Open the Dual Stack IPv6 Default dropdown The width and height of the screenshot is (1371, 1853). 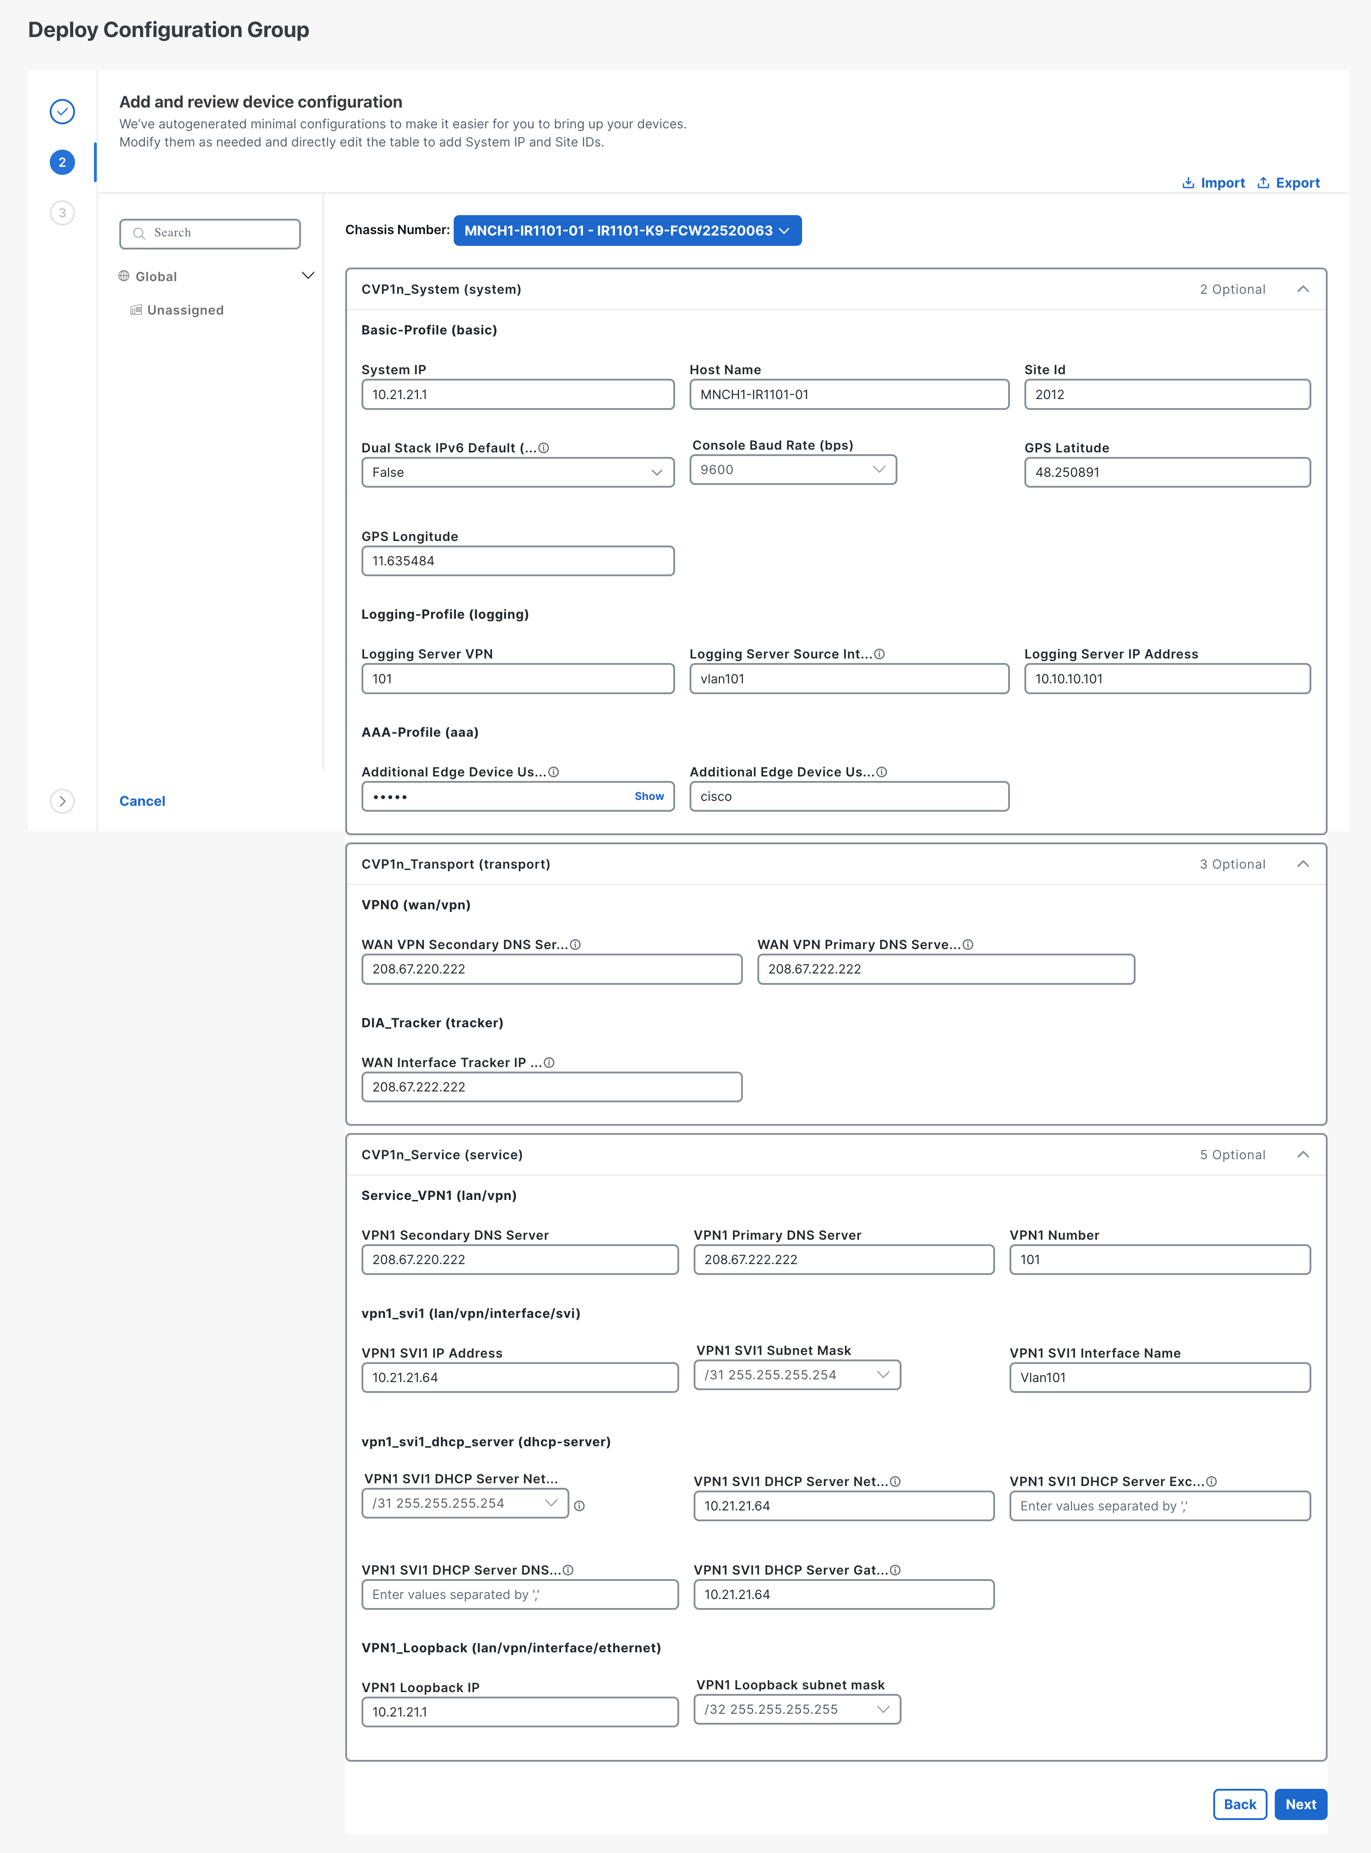tap(518, 472)
